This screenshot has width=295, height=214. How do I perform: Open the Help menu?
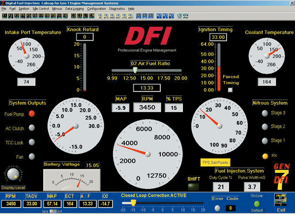pyautogui.click(x=131, y=9)
